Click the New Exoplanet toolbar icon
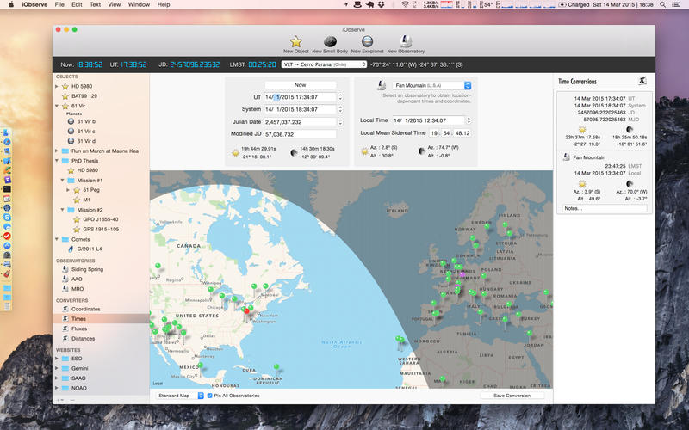Screen dimensions: 689x430 click(367, 41)
